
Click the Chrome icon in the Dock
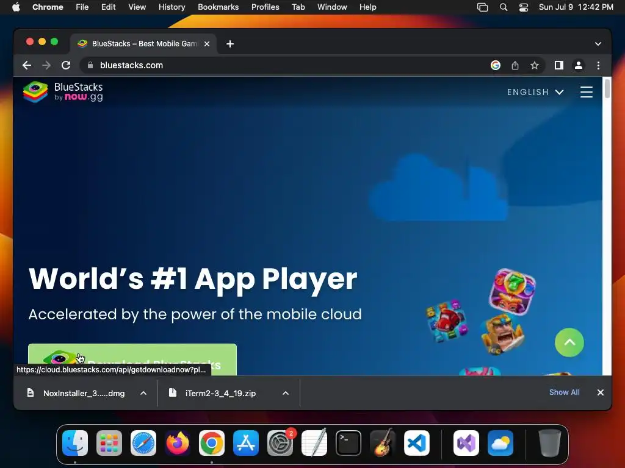[212, 443]
